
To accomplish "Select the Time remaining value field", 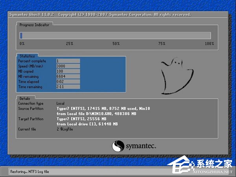I will click(68, 87).
